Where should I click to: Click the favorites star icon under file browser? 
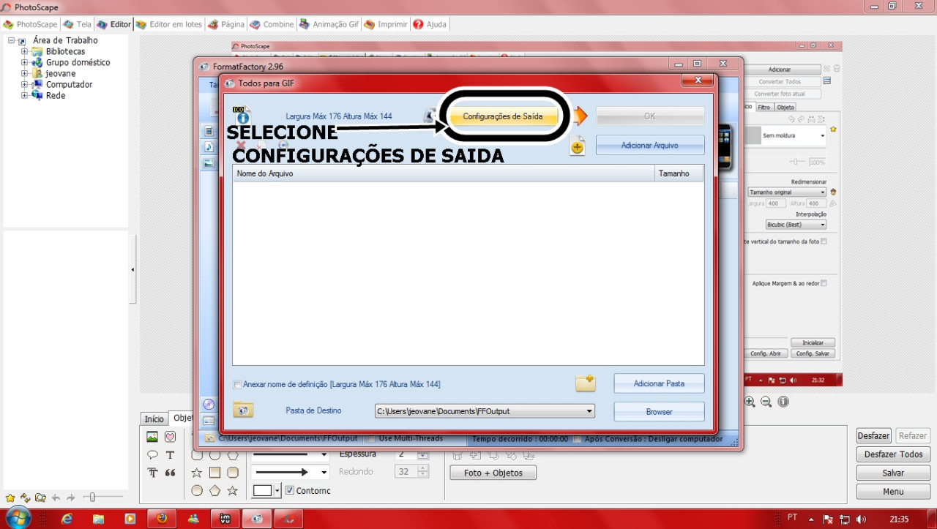coord(10,498)
